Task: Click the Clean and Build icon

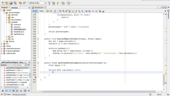Action: 53,3
